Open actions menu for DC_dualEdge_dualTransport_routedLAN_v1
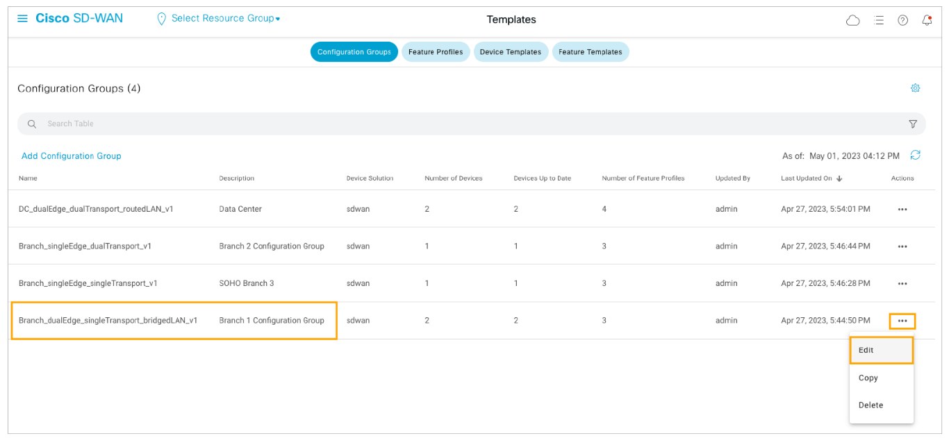Viewport: 949px width, 438px height. [902, 209]
